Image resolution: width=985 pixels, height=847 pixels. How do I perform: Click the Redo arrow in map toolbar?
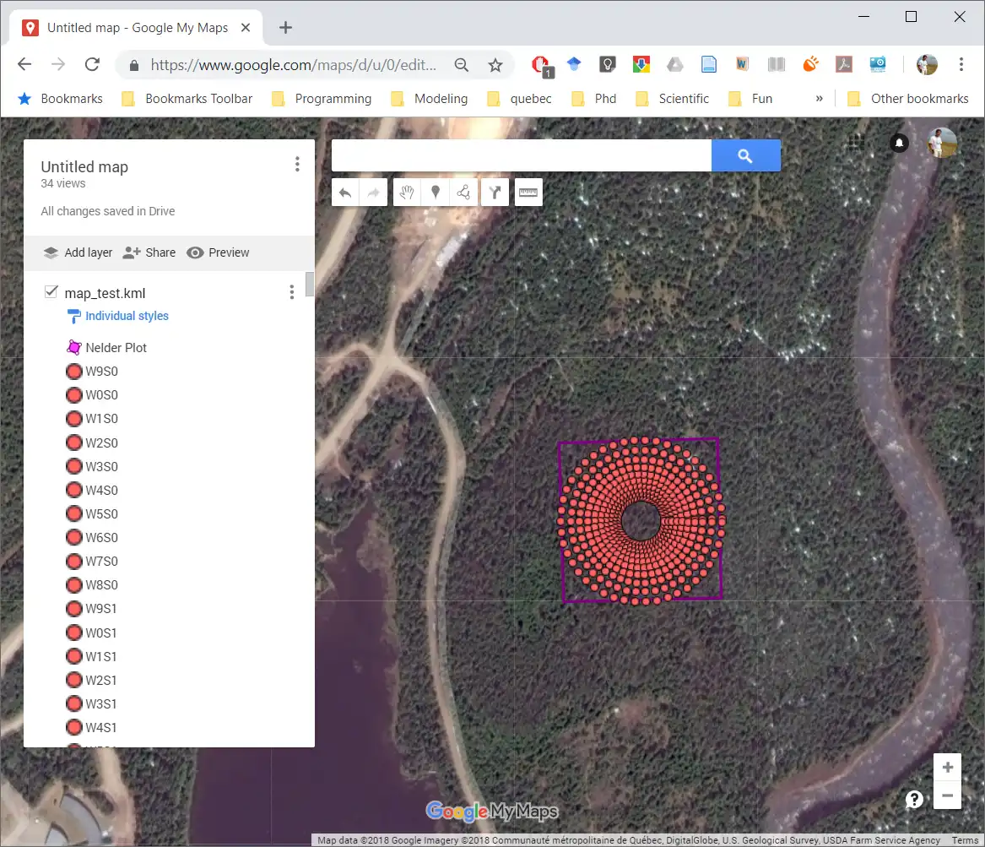point(373,193)
